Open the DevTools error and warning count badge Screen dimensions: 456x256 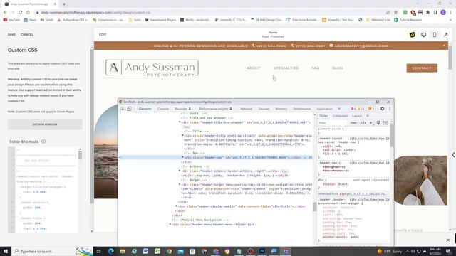point(362,109)
